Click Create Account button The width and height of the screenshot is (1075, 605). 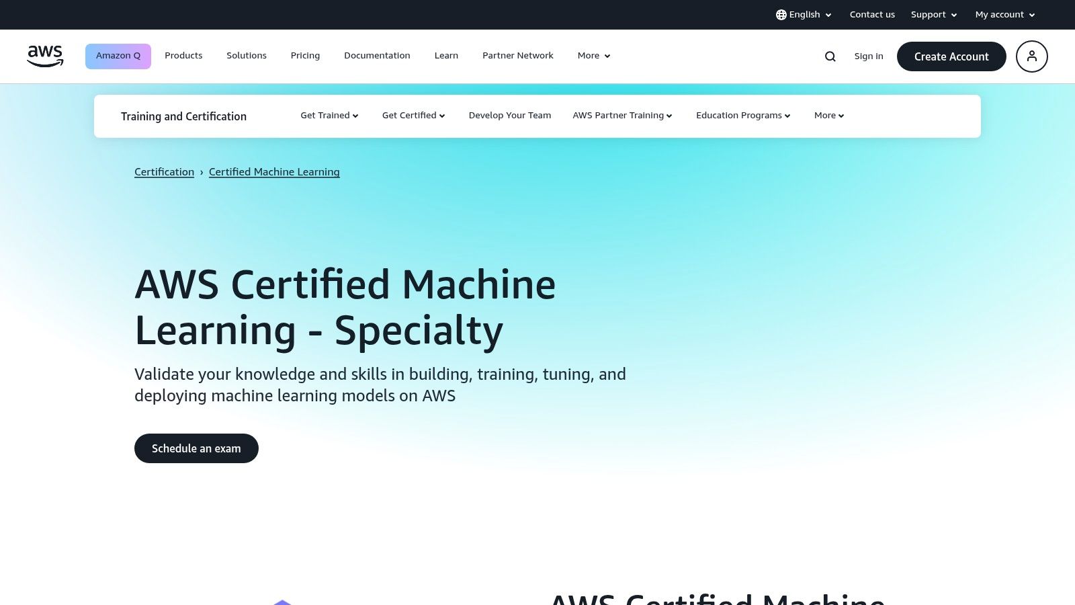pyautogui.click(x=951, y=56)
